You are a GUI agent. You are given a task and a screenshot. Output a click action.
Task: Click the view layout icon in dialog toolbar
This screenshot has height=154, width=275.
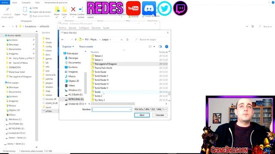150,47
